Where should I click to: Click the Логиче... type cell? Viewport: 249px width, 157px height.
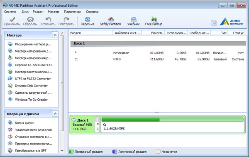(220, 53)
